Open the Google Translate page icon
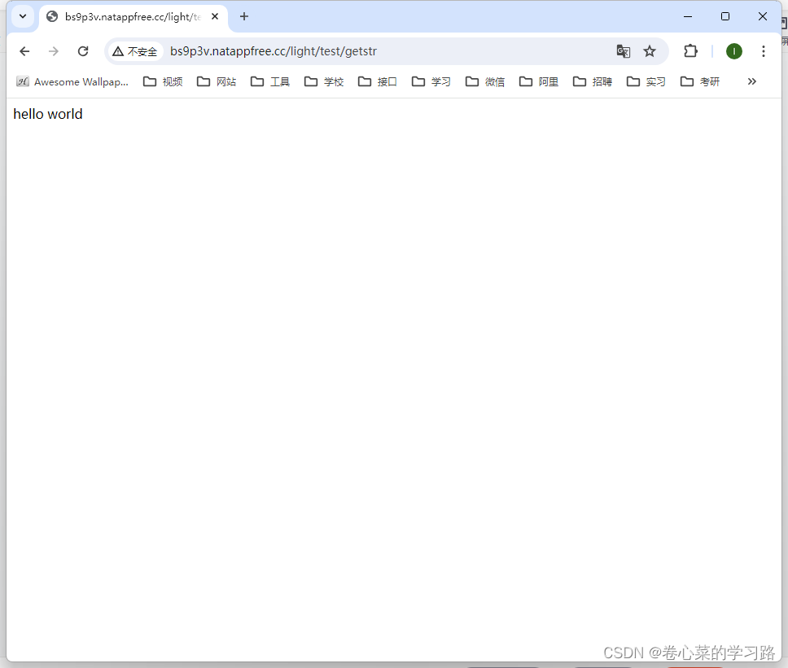The image size is (788, 668). [x=624, y=51]
